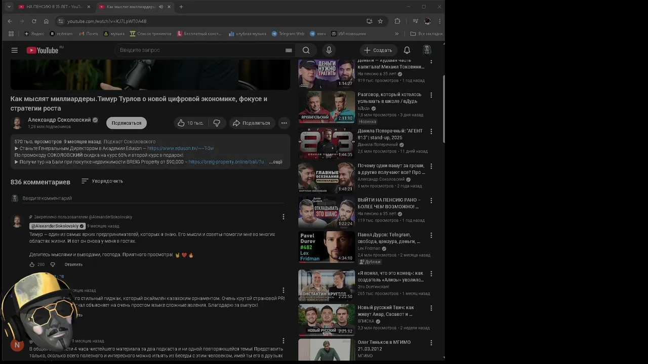Open the Константин Круглов interview thumbnail
The height and width of the screenshot is (364, 648).
(x=327, y=285)
